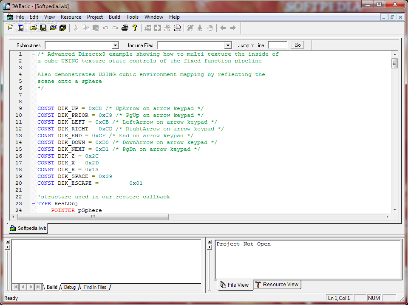Click the yellow question mark Help icon
408x305 pixels.
pos(135,28)
